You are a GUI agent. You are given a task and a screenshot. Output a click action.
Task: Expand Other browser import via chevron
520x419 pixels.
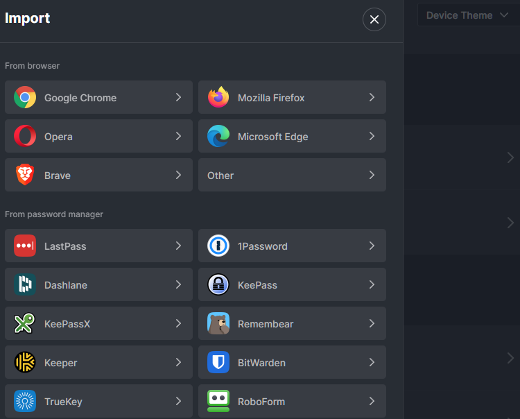[372, 175]
